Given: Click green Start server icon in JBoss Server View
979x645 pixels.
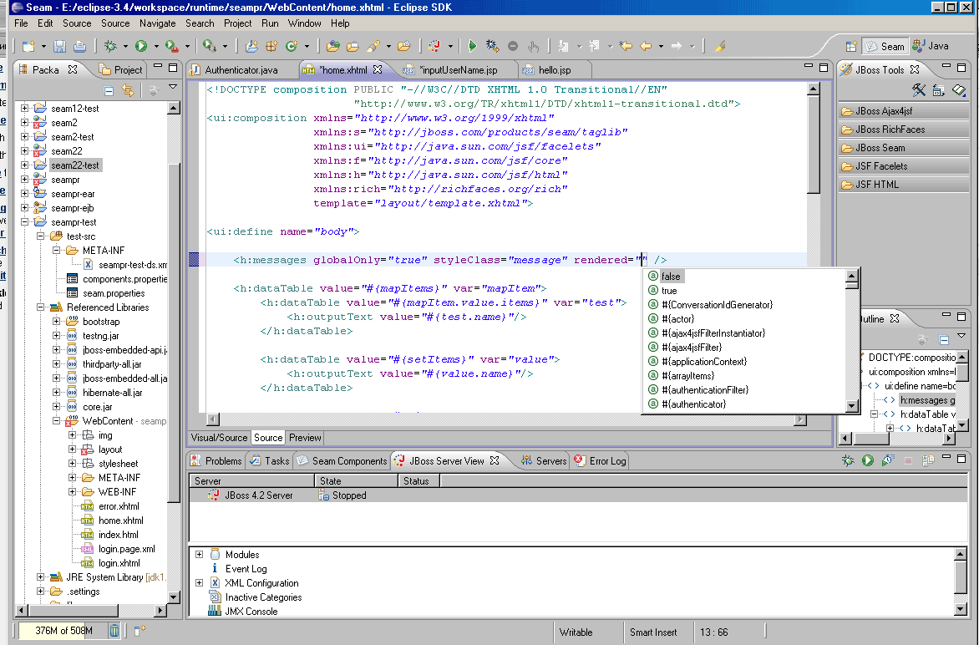Looking at the screenshot, I should (868, 460).
